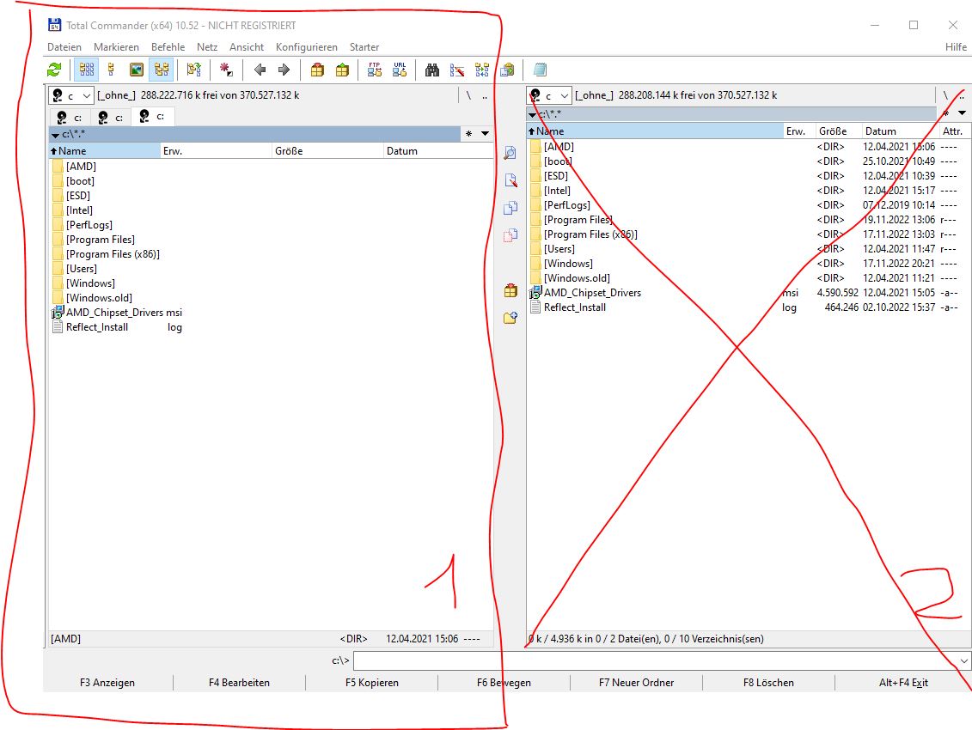Open the left panel drive selection dropdown
Image resolution: width=972 pixels, height=730 pixels.
(x=71, y=95)
